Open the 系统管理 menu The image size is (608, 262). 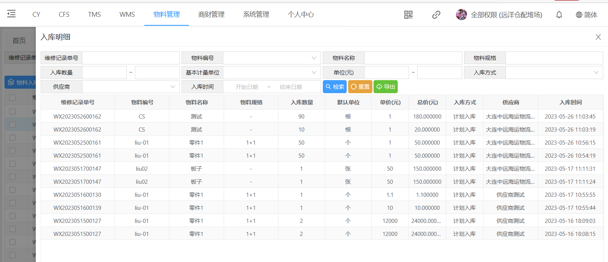point(256,15)
